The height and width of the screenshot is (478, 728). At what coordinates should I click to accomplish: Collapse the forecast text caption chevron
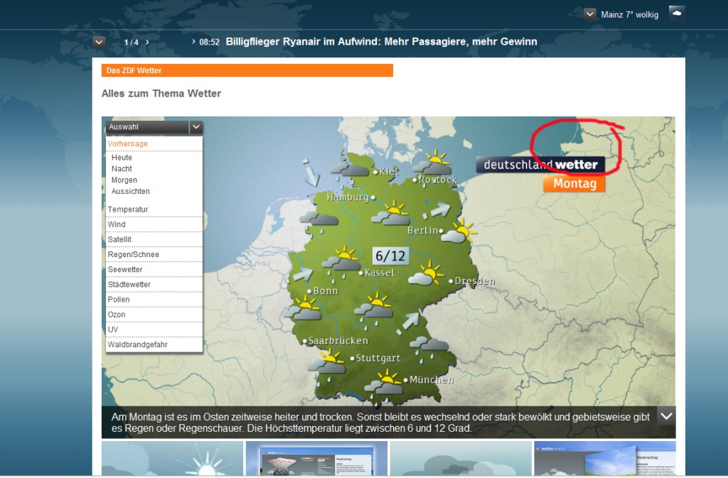click(x=666, y=416)
